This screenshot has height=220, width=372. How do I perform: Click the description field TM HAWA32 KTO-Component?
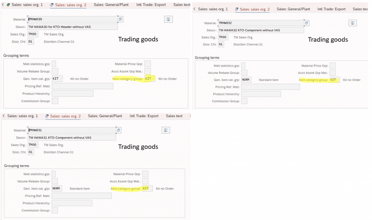(261, 30)
